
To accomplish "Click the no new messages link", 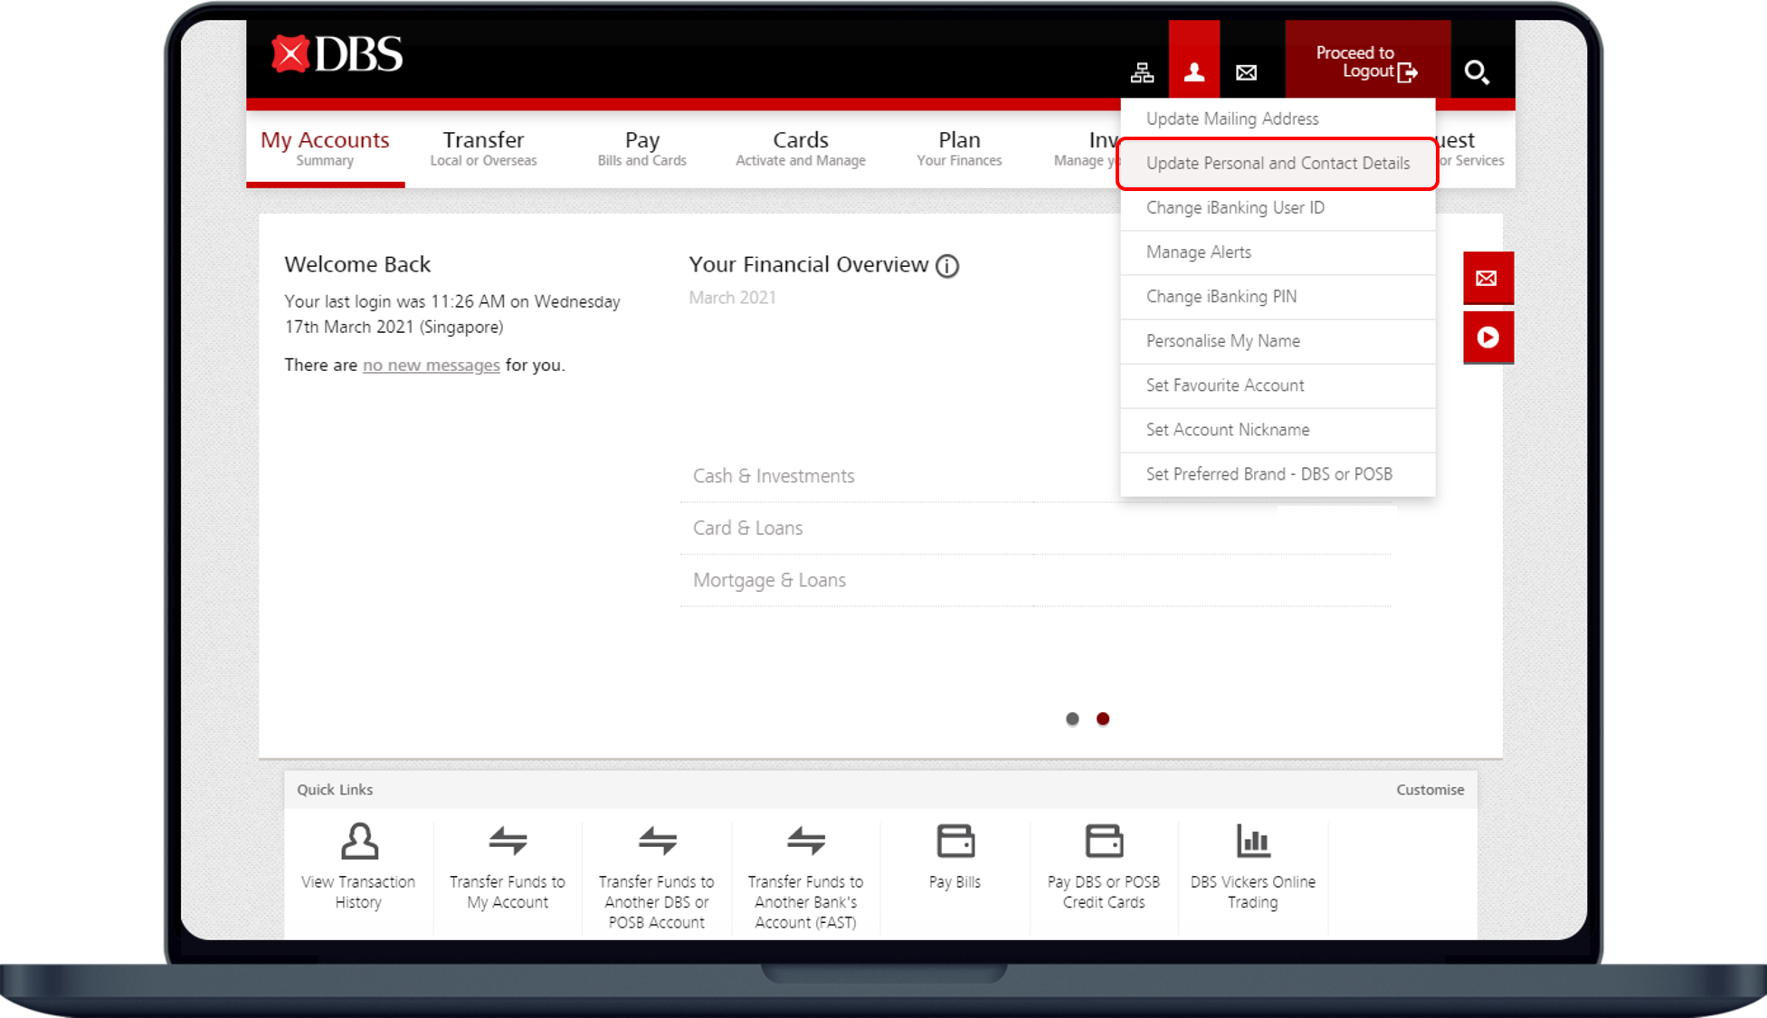I will pos(431,366).
